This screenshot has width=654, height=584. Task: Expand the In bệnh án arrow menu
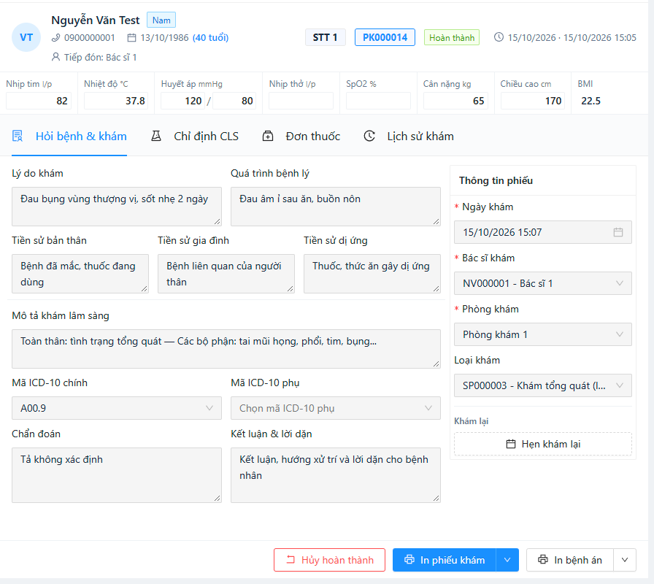coord(625,560)
